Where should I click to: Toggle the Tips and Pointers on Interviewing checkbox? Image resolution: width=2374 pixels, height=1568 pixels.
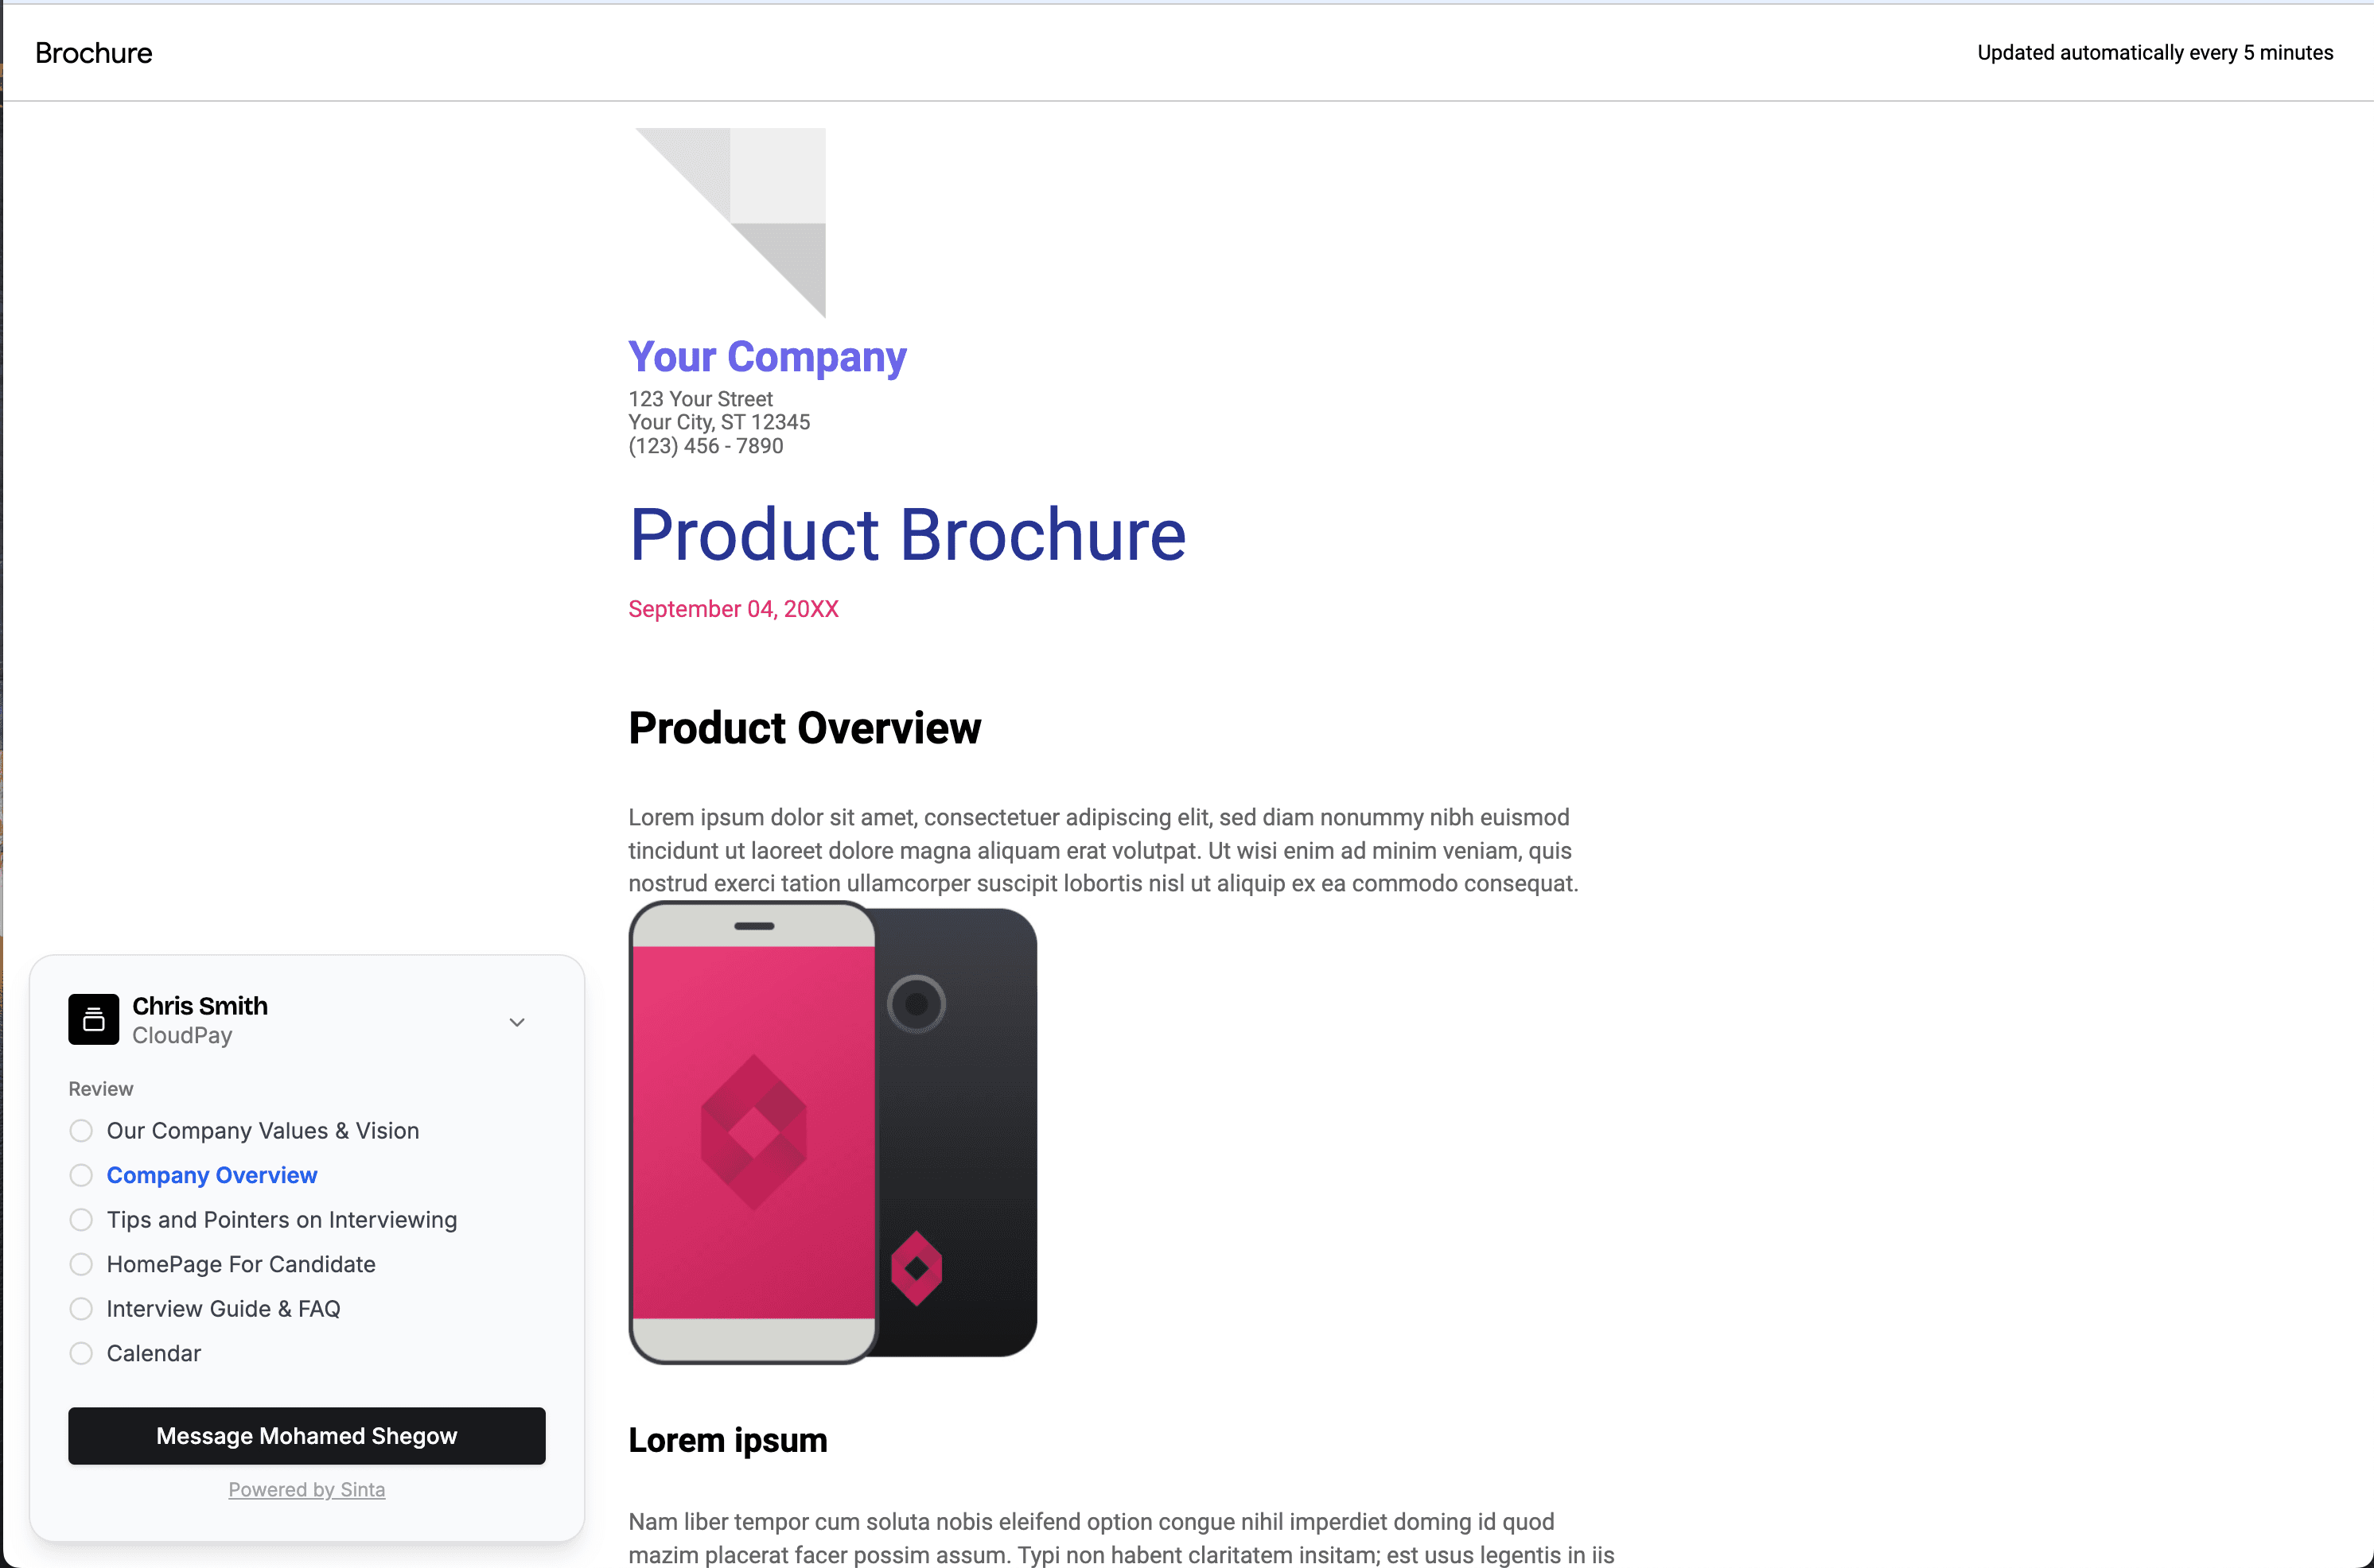pos(80,1218)
